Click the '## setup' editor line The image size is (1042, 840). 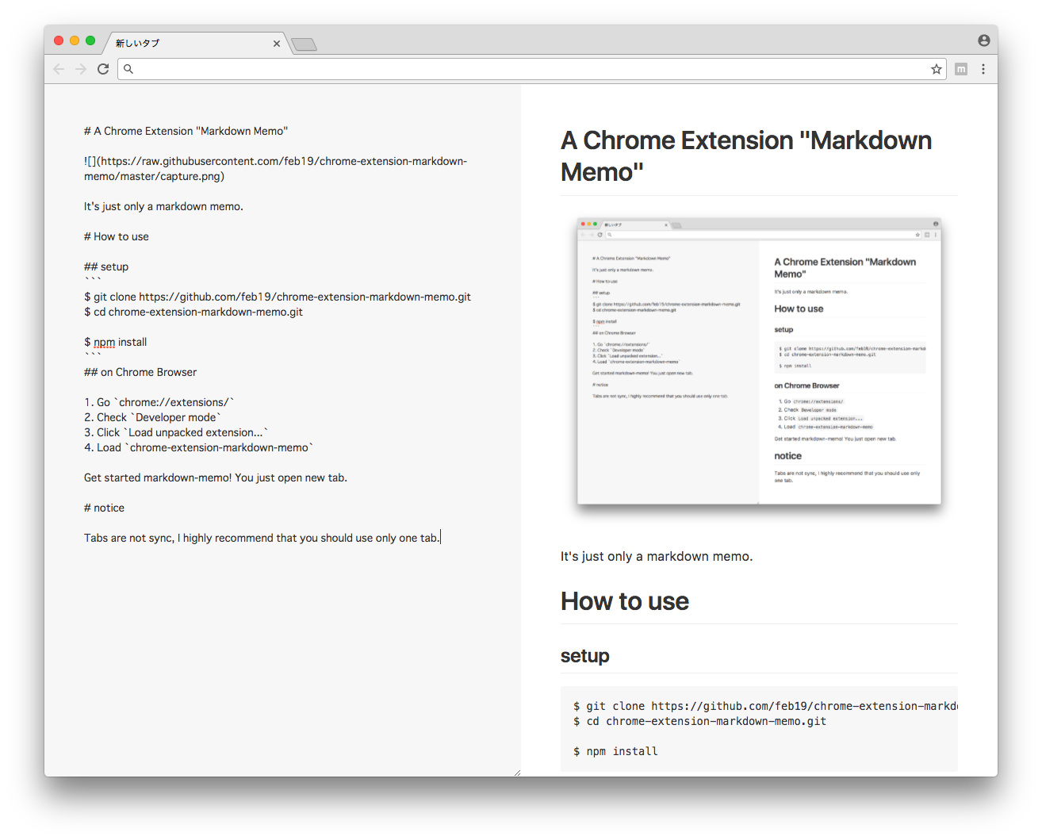point(106,267)
